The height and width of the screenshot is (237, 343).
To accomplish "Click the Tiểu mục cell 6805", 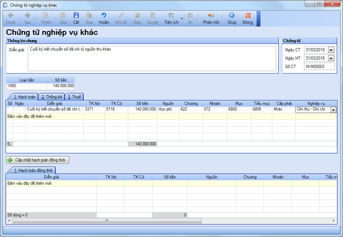I will coord(262,109).
